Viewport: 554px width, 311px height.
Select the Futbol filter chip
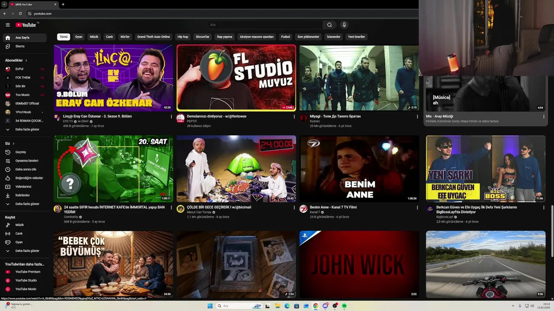pos(286,37)
